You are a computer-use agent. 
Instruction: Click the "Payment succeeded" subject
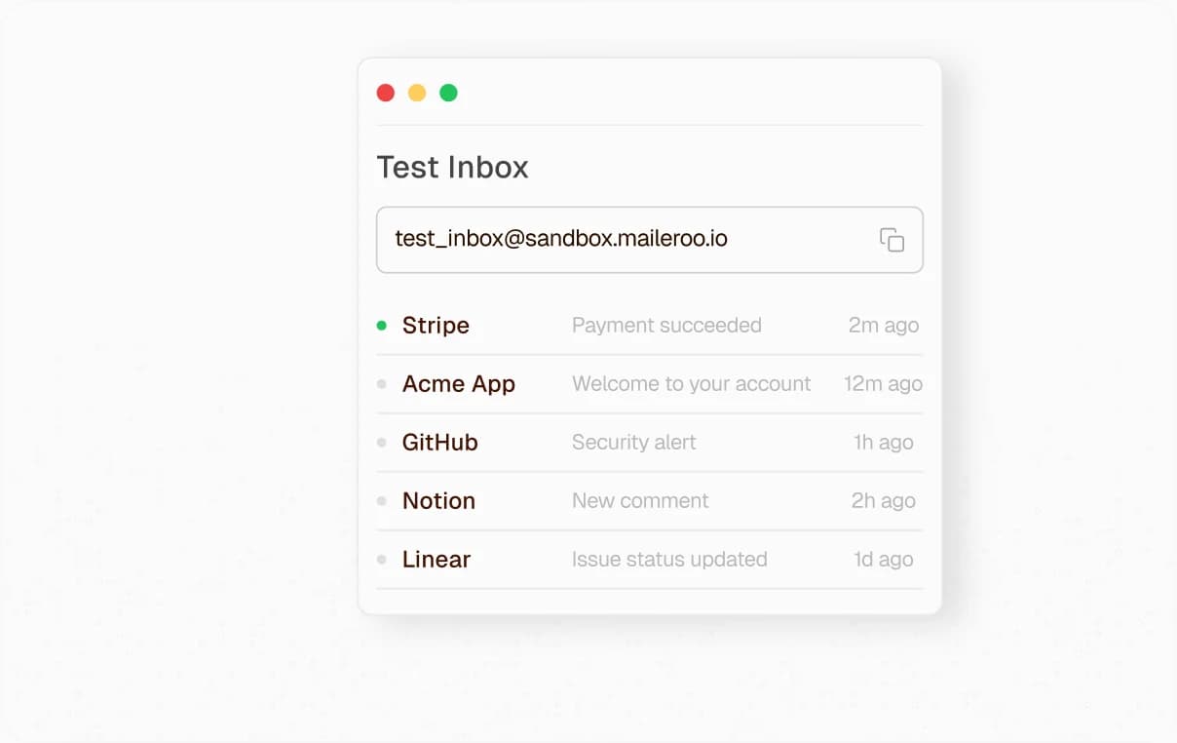(x=666, y=326)
